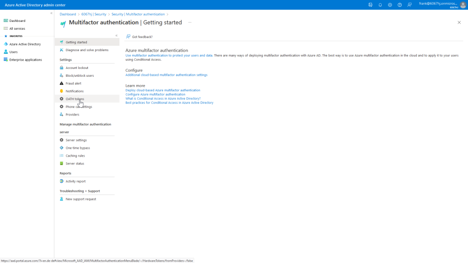468x263 pixels.
Task: Open portal settings gear icon
Action: [390, 5]
